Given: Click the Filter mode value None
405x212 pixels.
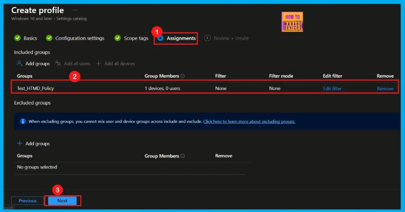Looking at the screenshot, I should [274, 88].
